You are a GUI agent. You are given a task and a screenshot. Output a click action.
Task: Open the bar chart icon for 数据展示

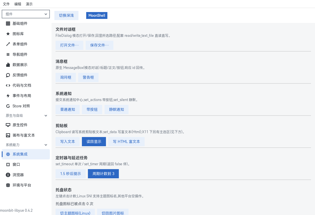(8, 65)
